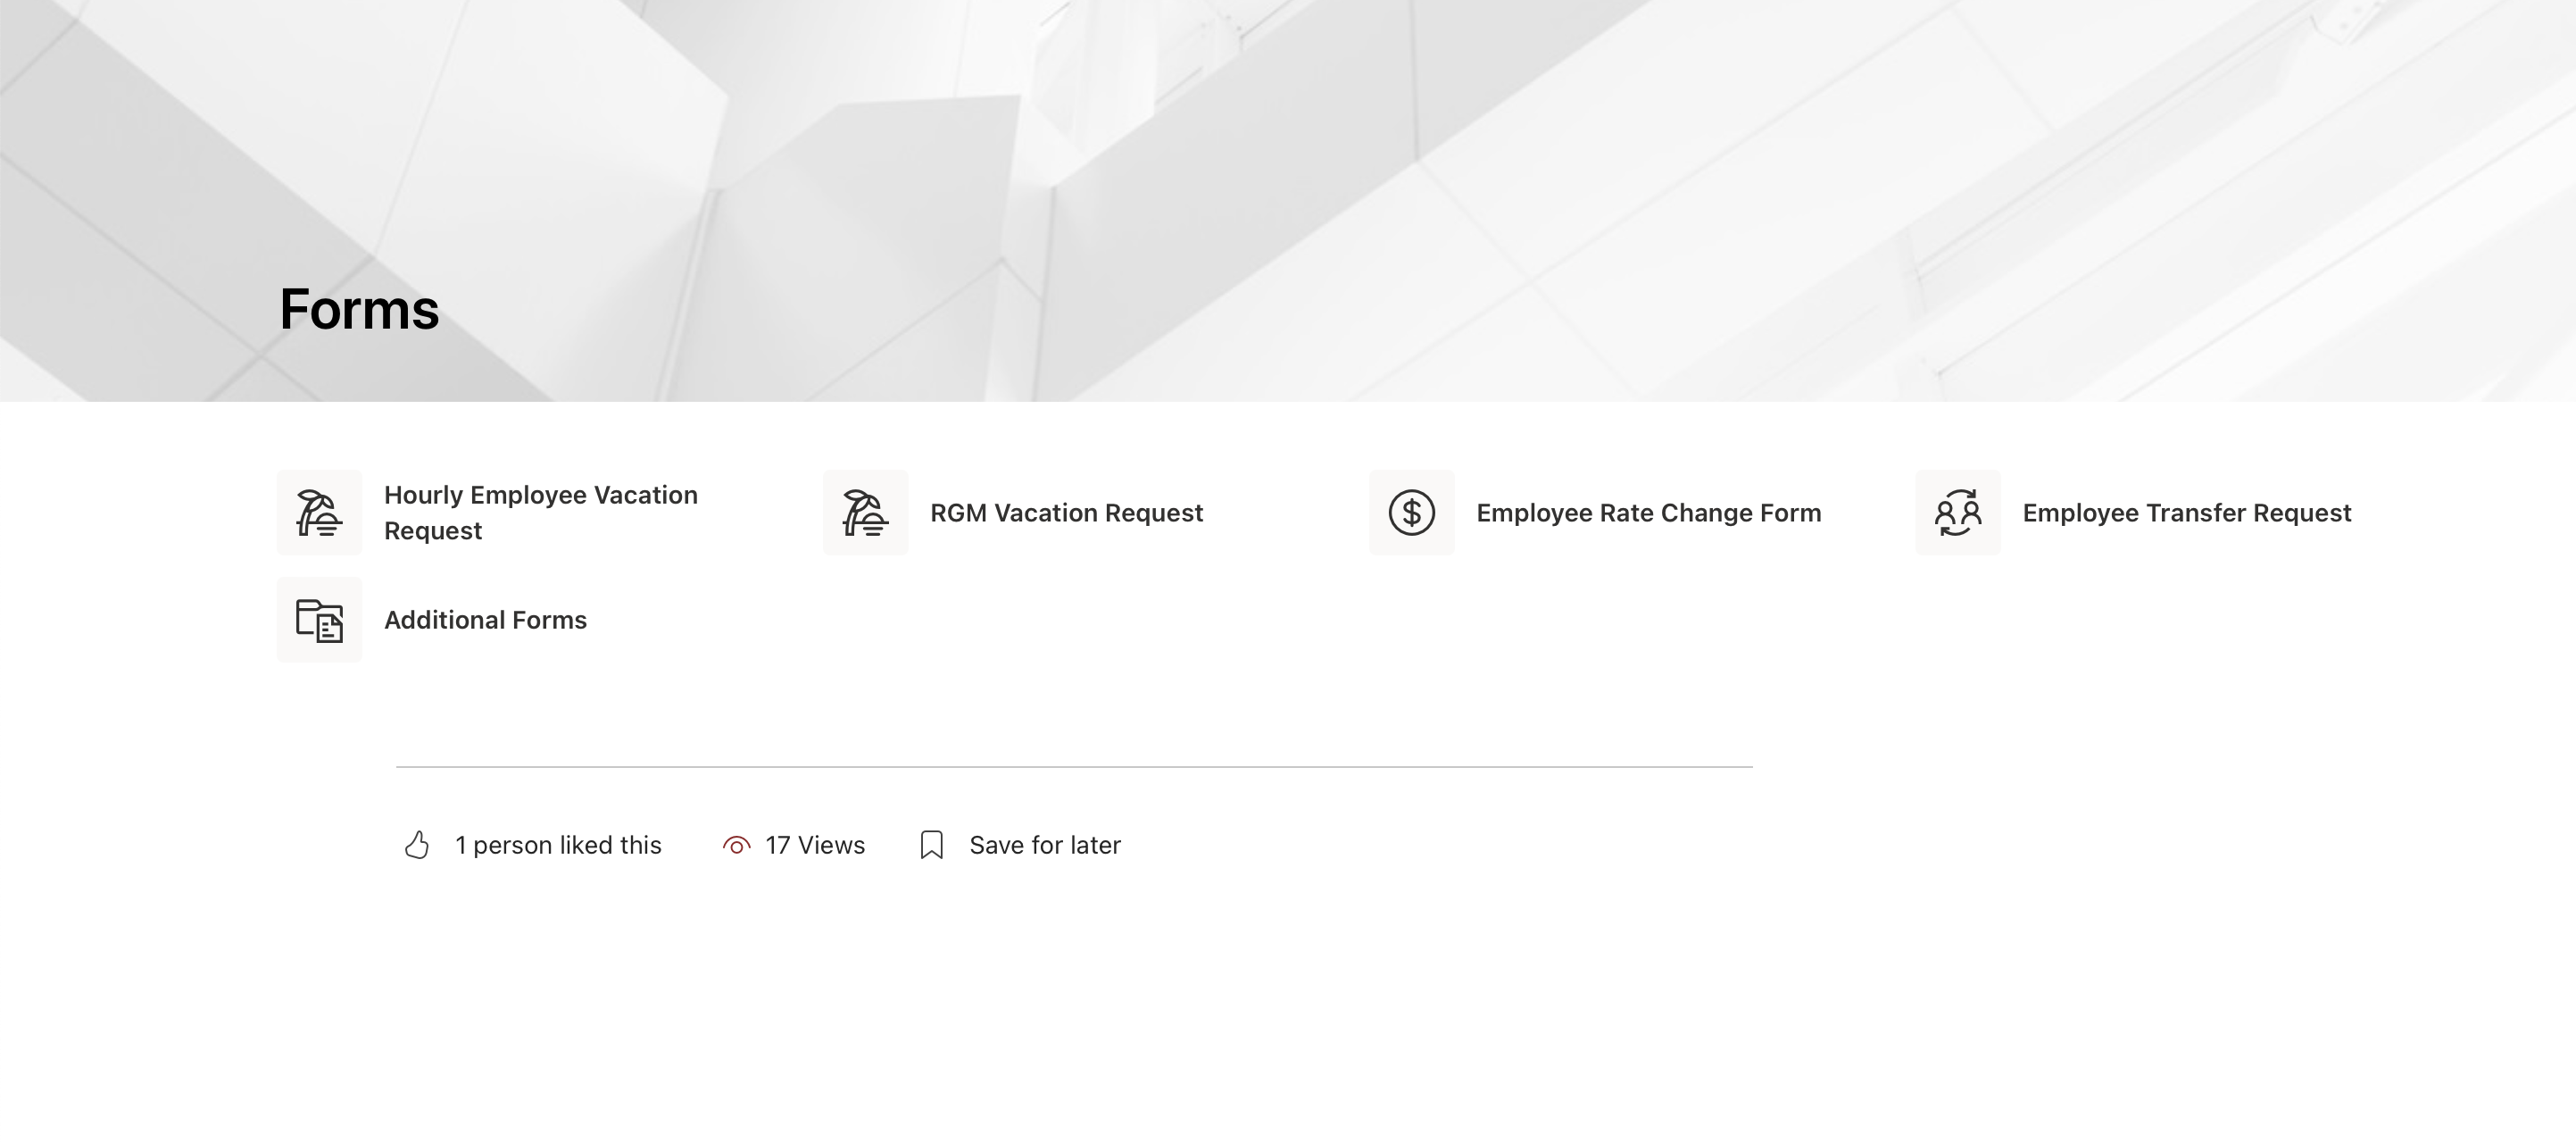The height and width of the screenshot is (1143, 2576).
Task: Open Employee Rate Change Form link
Action: point(1648,513)
